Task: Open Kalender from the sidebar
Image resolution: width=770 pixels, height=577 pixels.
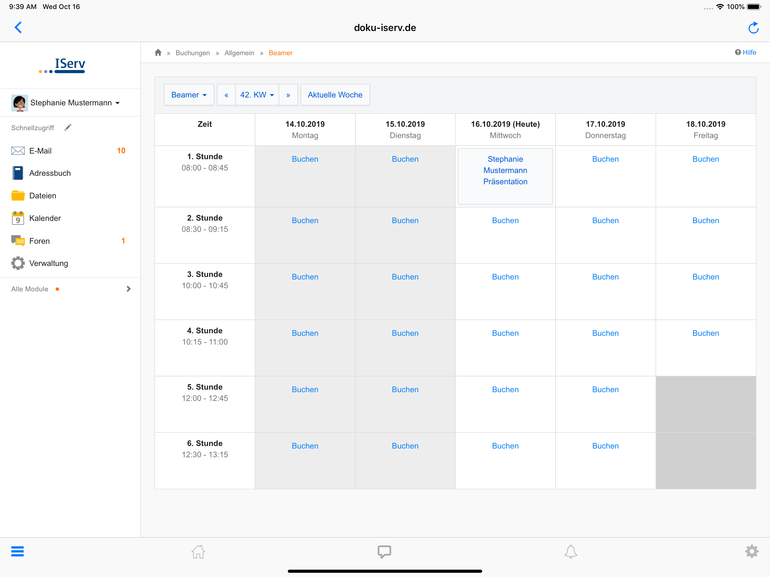Action: point(45,218)
